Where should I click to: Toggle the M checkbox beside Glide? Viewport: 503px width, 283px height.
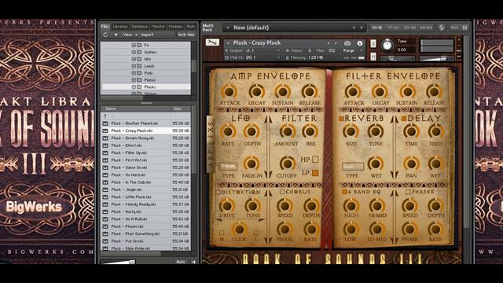[222, 233]
